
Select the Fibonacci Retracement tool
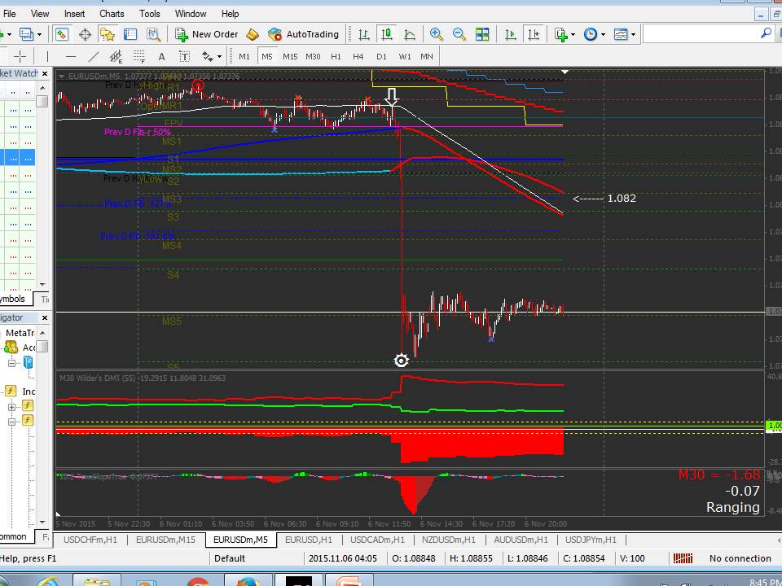(x=139, y=56)
